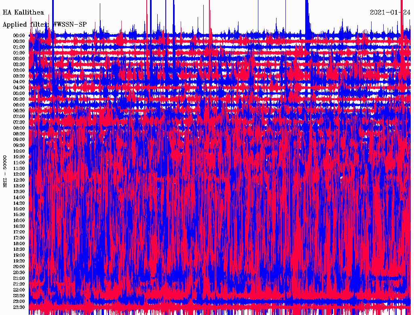Select the Applied filter WWSSN-SP text
414x315 pixels.
point(44,25)
